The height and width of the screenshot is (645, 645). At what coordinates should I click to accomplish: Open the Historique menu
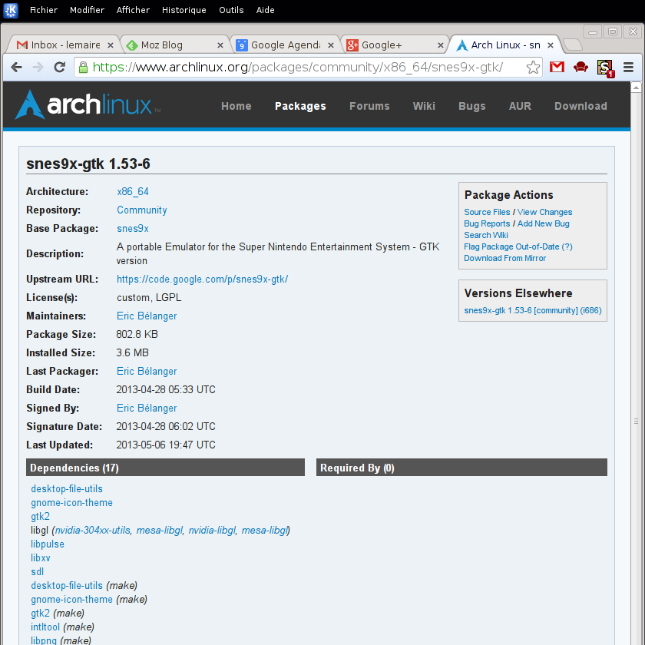pyautogui.click(x=184, y=10)
